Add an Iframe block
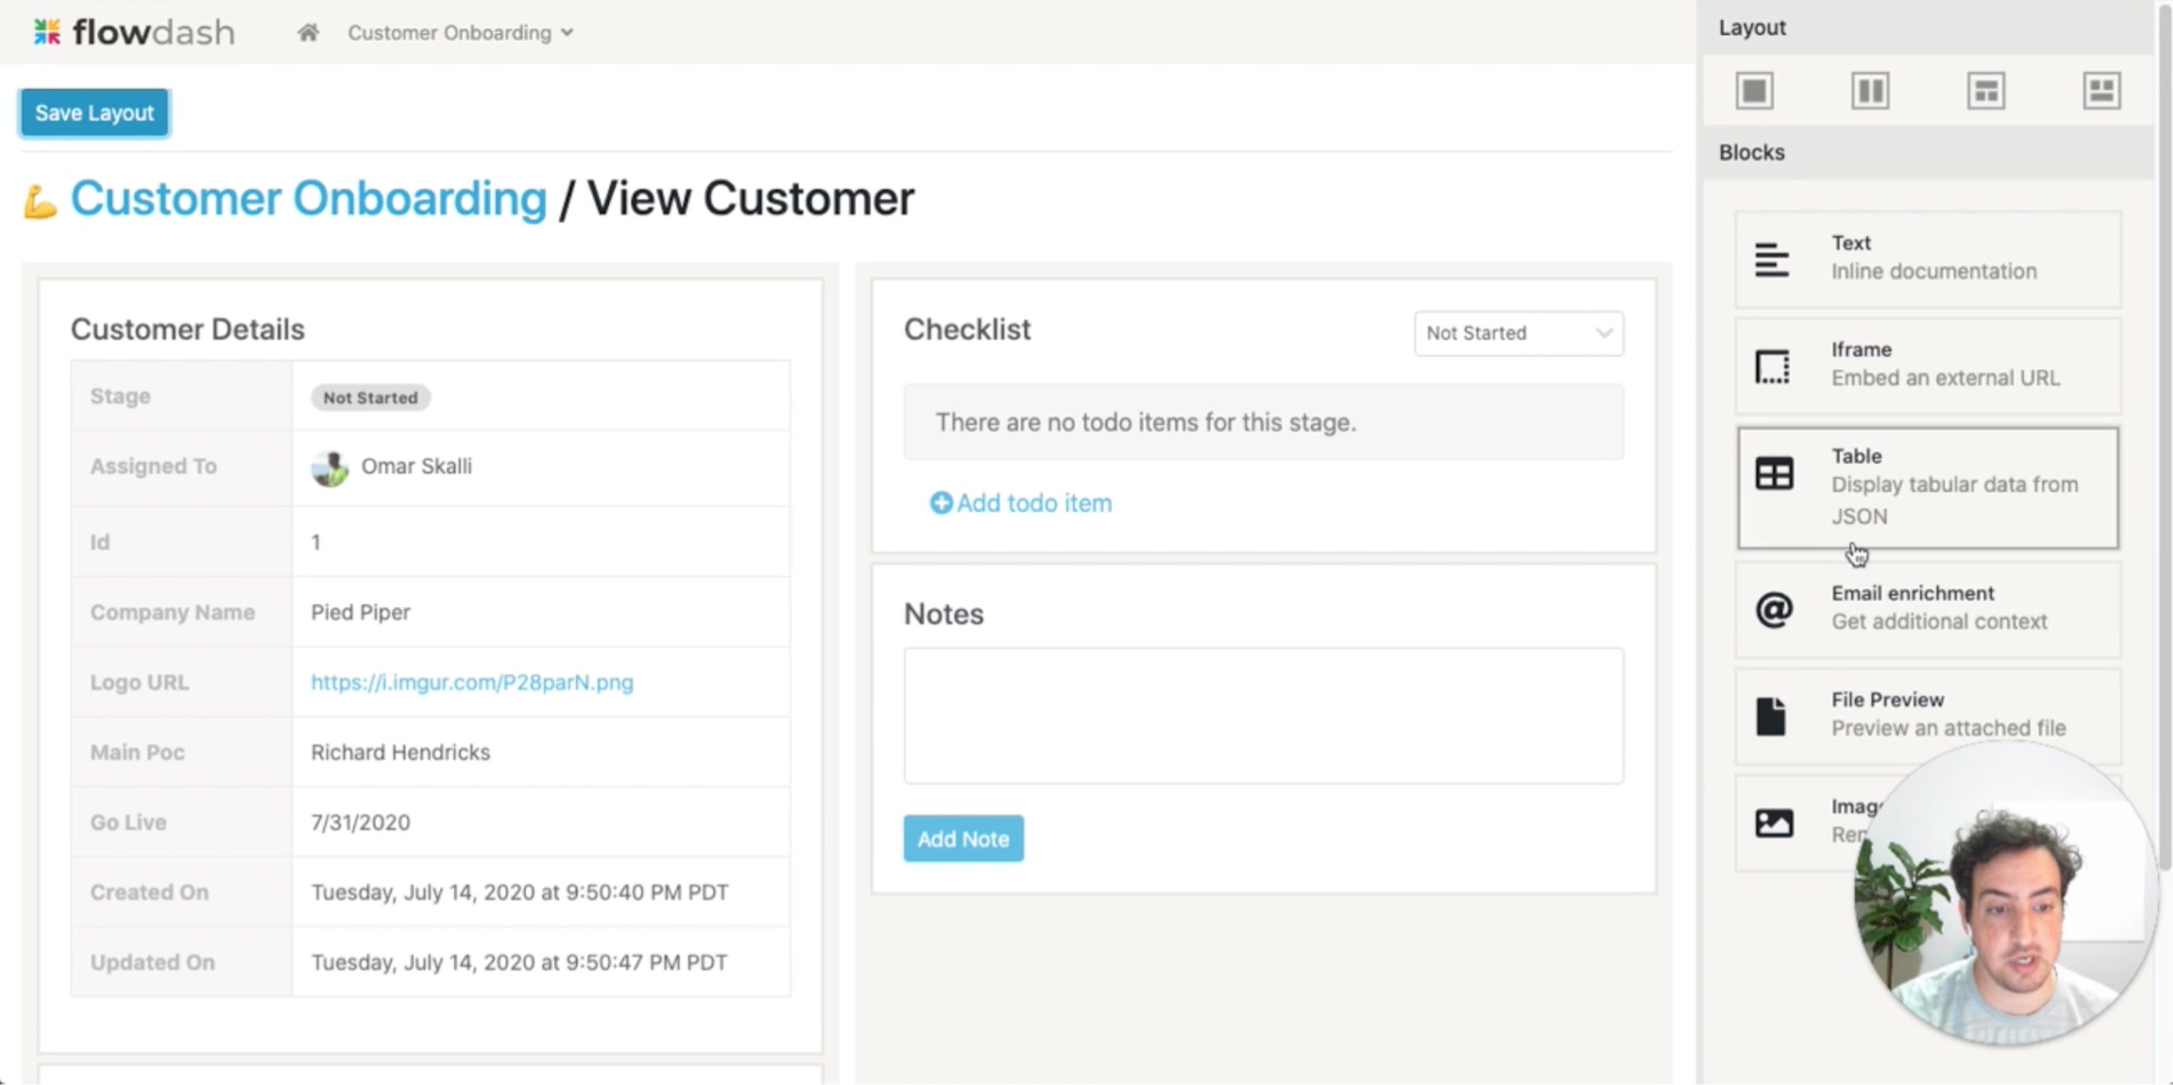 click(1927, 365)
